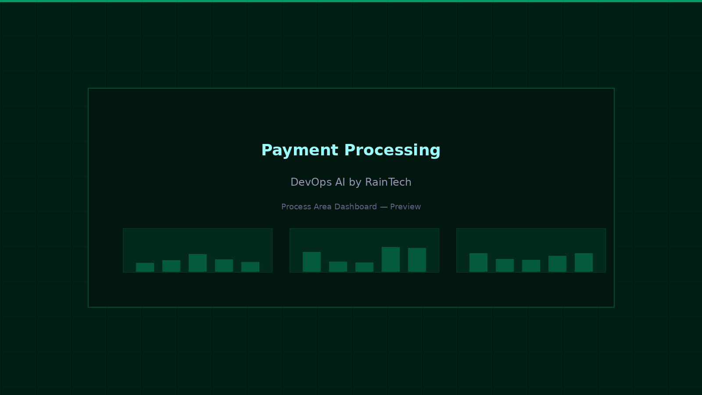Open the Process Area Dashboard — Preview label
This screenshot has width=702, height=395.
351,207
